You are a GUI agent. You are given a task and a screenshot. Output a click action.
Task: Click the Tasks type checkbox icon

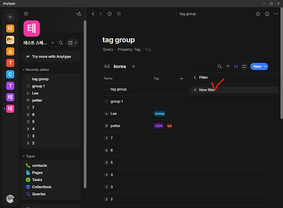click(x=28, y=180)
